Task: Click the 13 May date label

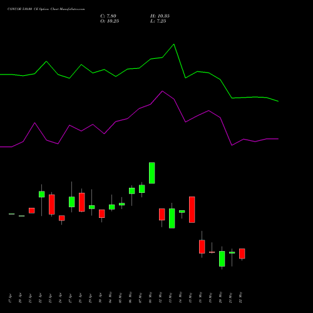Action: tap(170, 297)
